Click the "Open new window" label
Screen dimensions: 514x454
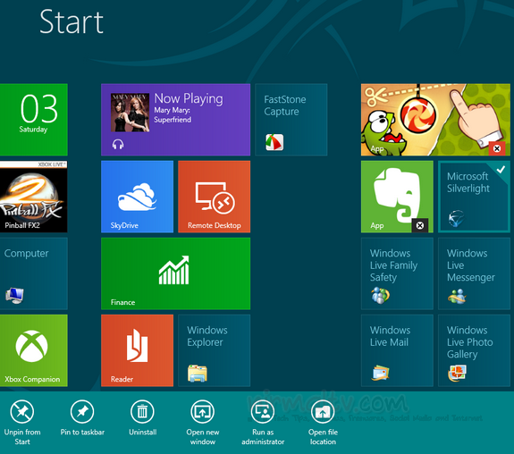(203, 437)
